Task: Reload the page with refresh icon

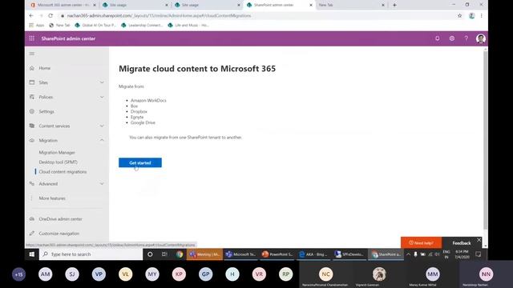Action: pyautogui.click(x=50, y=16)
